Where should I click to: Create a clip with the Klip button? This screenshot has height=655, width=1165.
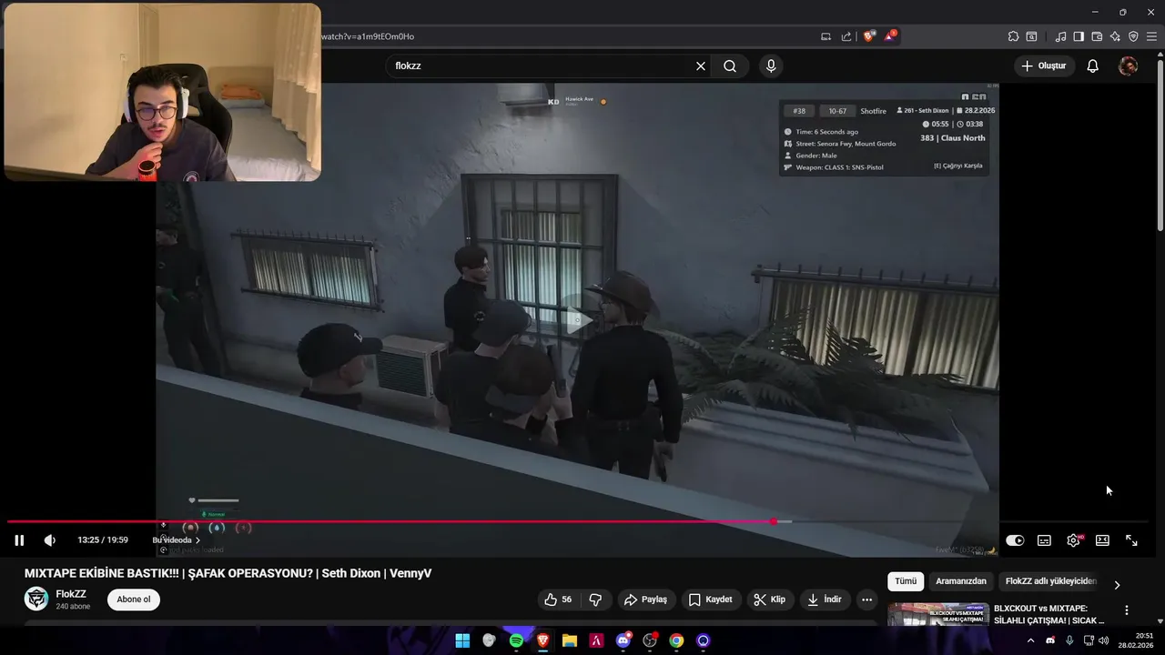(769, 600)
